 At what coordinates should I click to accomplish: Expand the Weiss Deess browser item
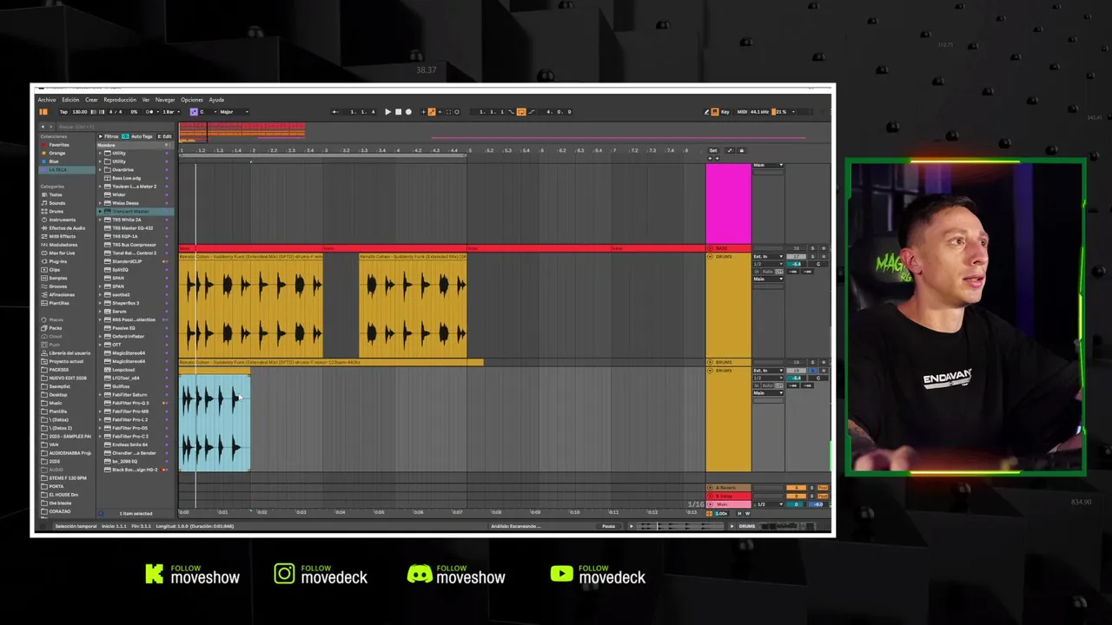(x=101, y=203)
